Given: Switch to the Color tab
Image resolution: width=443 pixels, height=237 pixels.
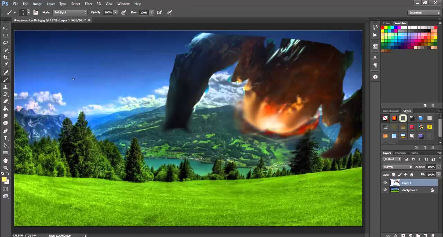Looking at the screenshot, I should click(x=386, y=23).
